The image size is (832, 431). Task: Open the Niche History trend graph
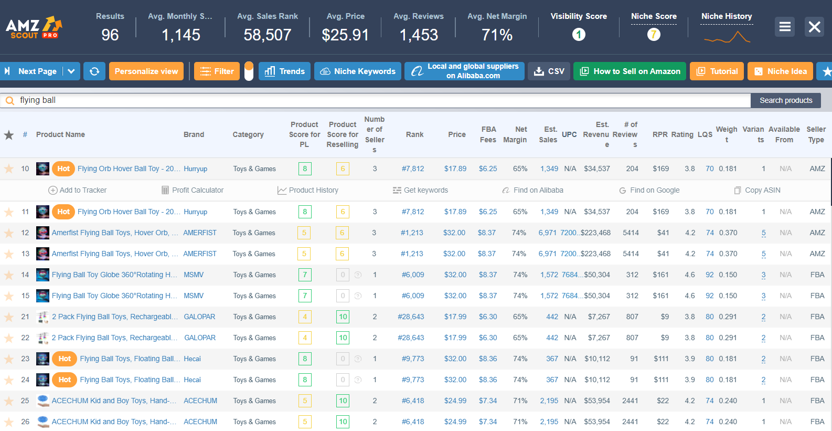click(x=727, y=37)
